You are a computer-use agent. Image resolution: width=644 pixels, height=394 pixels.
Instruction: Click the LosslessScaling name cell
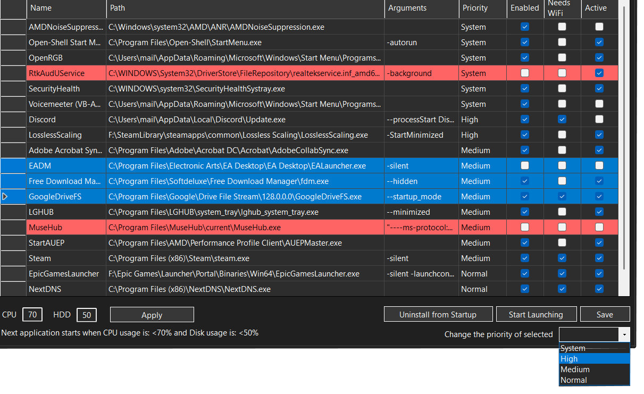click(x=66, y=135)
